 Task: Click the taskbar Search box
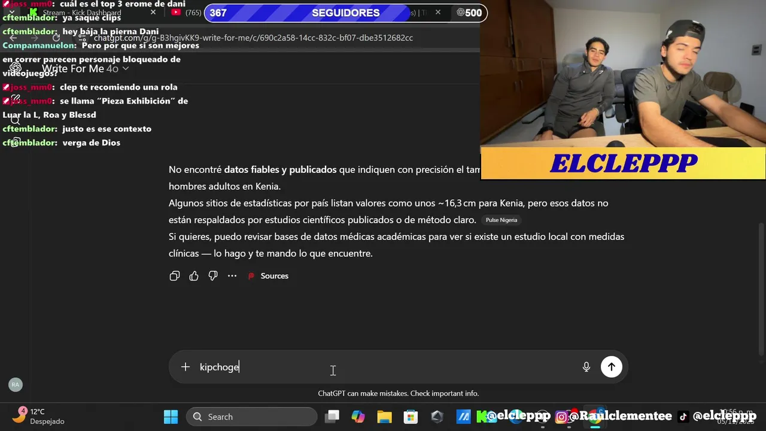pos(251,417)
